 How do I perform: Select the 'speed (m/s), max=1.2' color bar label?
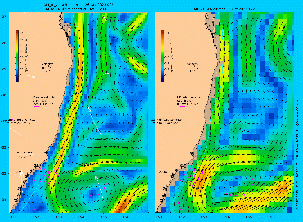pos(171,56)
